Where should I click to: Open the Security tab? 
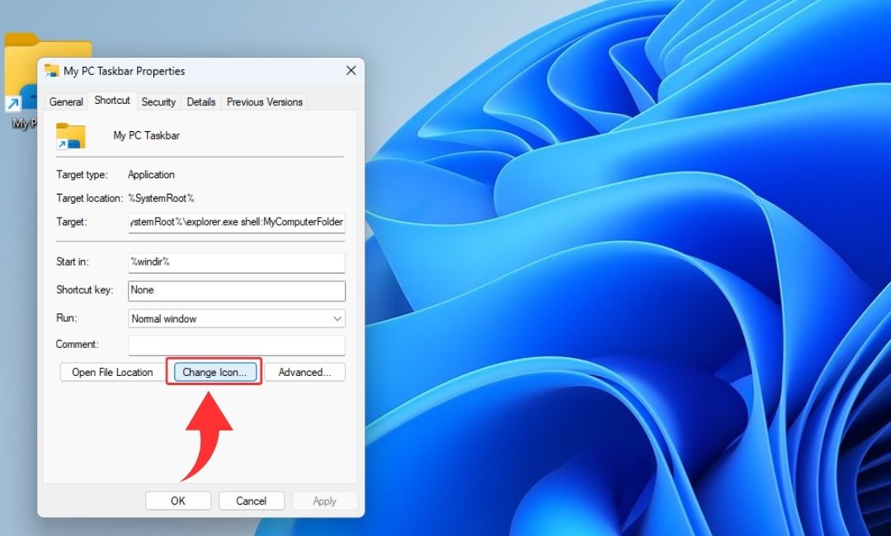point(158,102)
